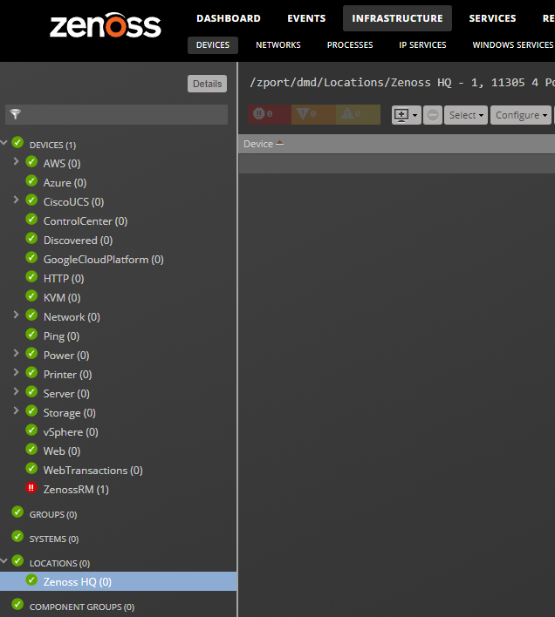This screenshot has height=617, width=555.
Task: Click green status check beside GoogleCloudPlatform
Action: pyautogui.click(x=31, y=258)
